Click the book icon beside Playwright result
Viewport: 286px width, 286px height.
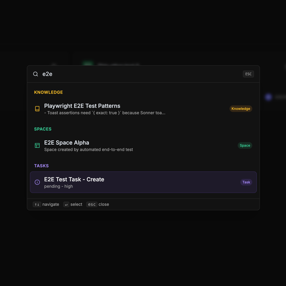click(37, 109)
